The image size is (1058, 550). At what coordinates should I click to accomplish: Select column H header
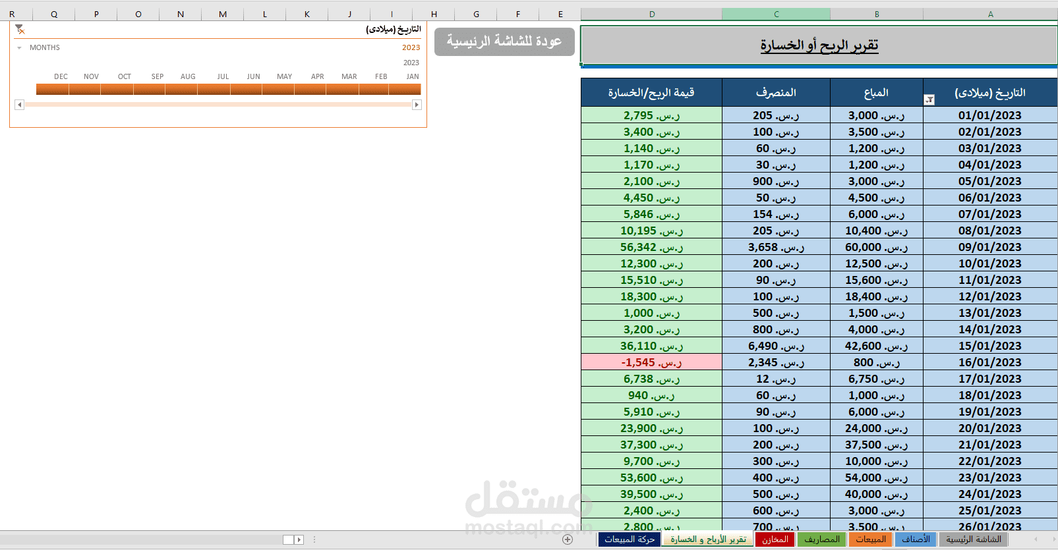click(434, 14)
